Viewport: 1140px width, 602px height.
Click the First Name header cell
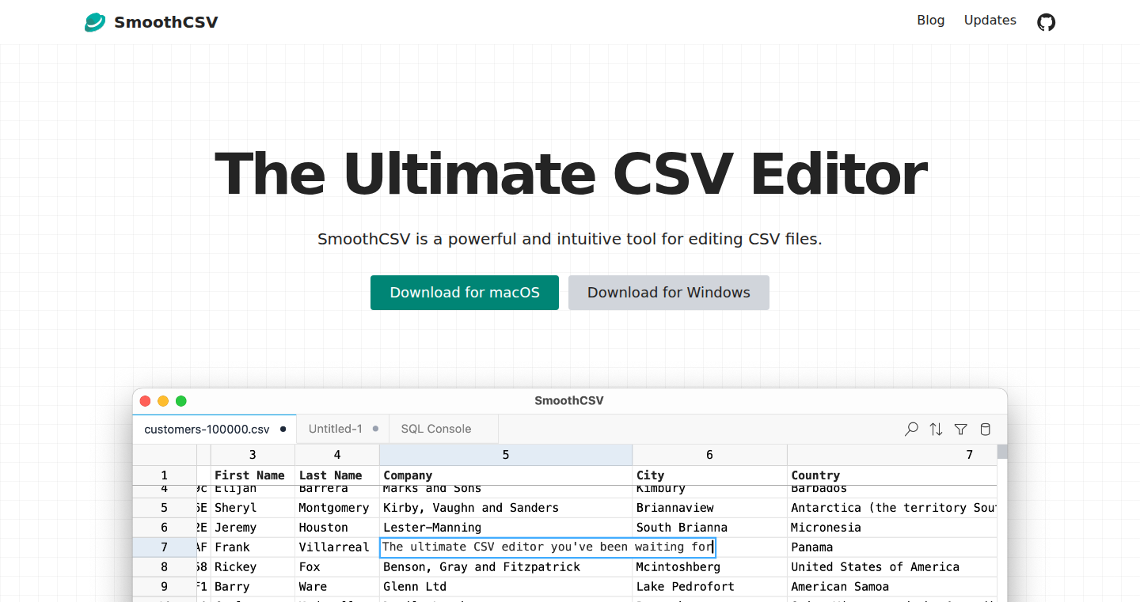click(253, 475)
